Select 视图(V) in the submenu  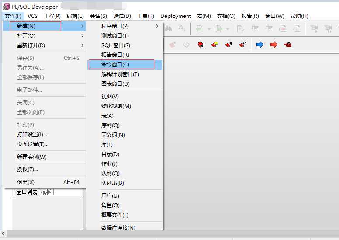pyautogui.click(x=125, y=96)
